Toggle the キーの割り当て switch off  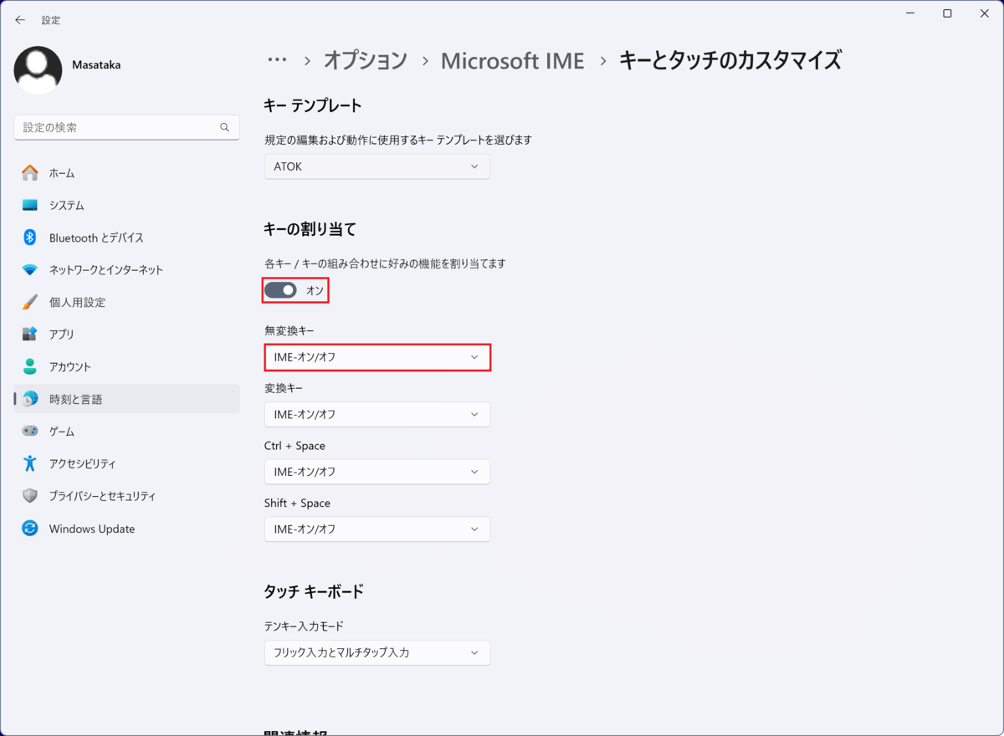280,290
